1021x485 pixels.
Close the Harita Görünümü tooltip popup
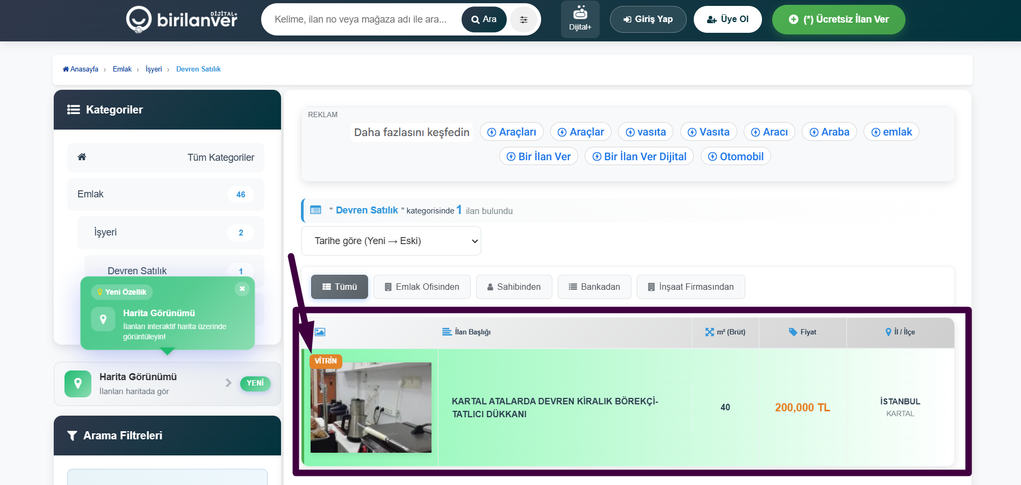point(242,289)
